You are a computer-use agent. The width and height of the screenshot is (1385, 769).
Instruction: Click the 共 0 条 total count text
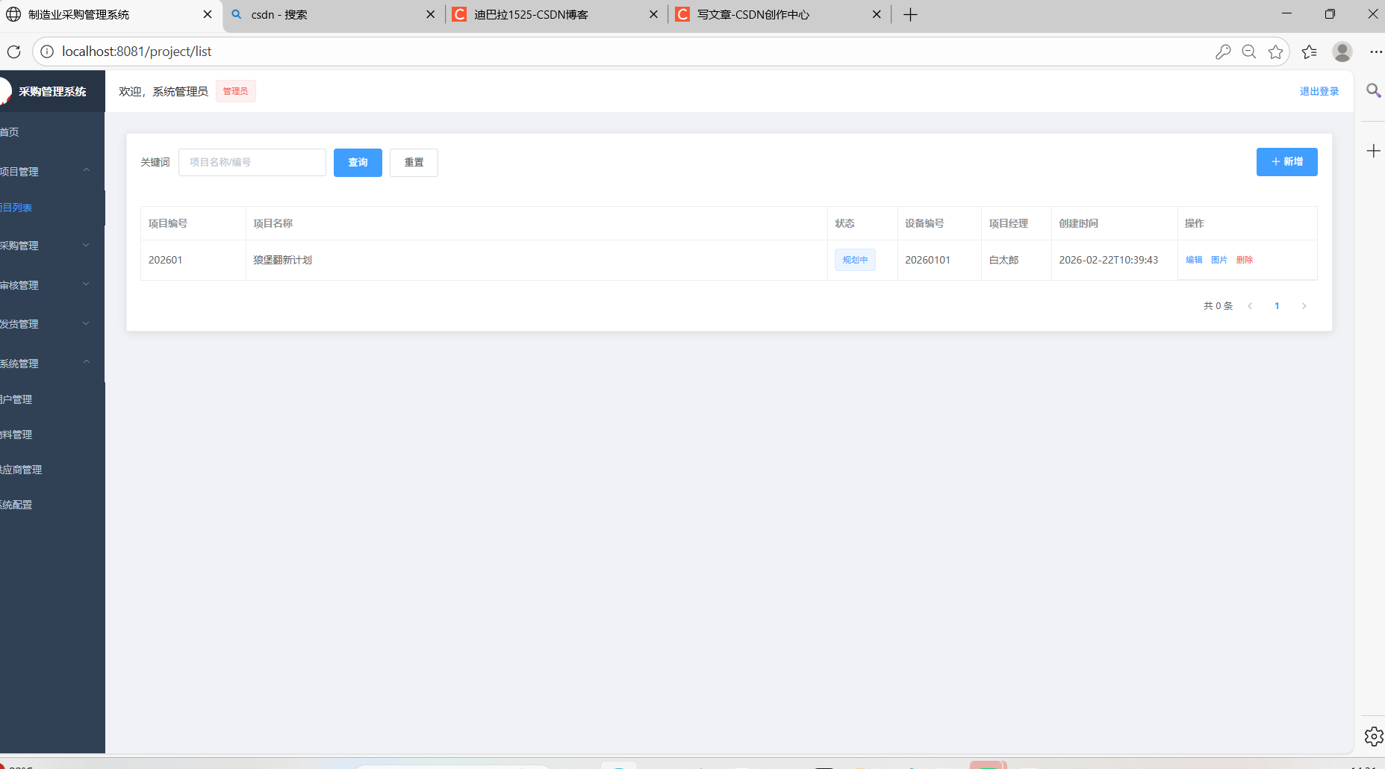(x=1218, y=306)
